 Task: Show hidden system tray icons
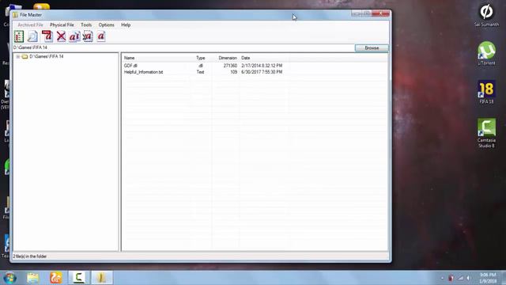(x=442, y=278)
